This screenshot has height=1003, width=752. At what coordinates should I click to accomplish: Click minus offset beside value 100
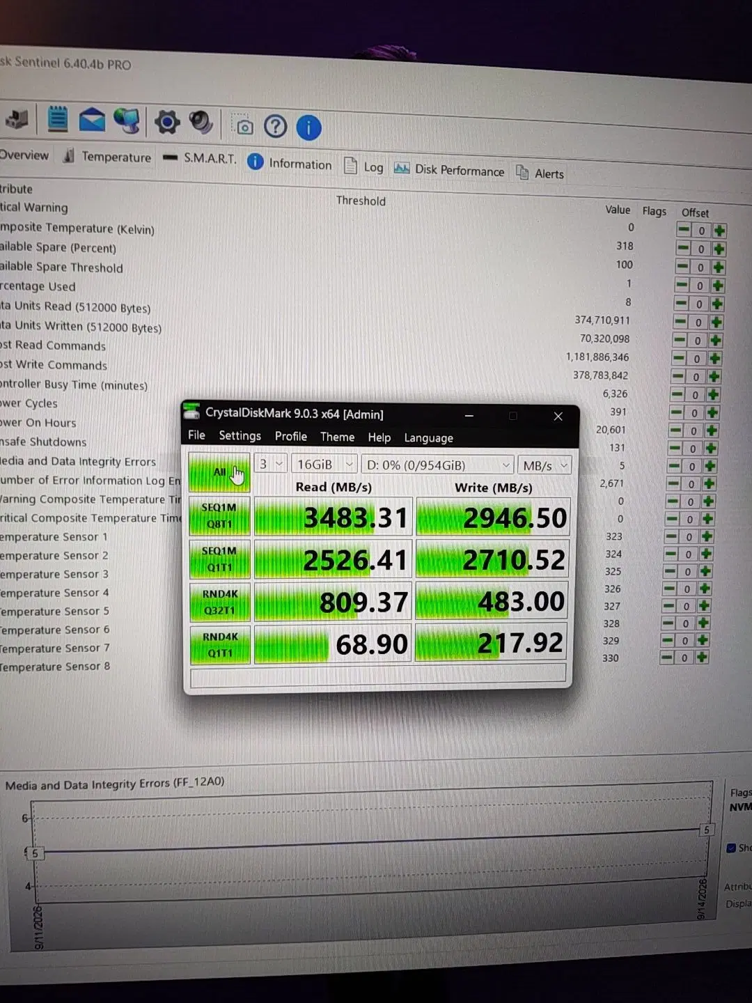tap(682, 267)
